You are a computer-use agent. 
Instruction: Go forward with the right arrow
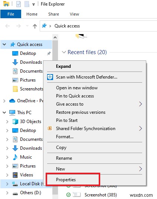pos(19,26)
